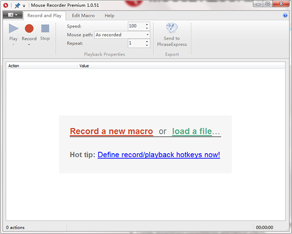
Task: Click the load a file link
Action: click(192, 131)
